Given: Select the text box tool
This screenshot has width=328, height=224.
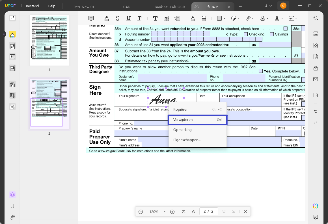Looking at the screenshot, I should pos(166,18).
